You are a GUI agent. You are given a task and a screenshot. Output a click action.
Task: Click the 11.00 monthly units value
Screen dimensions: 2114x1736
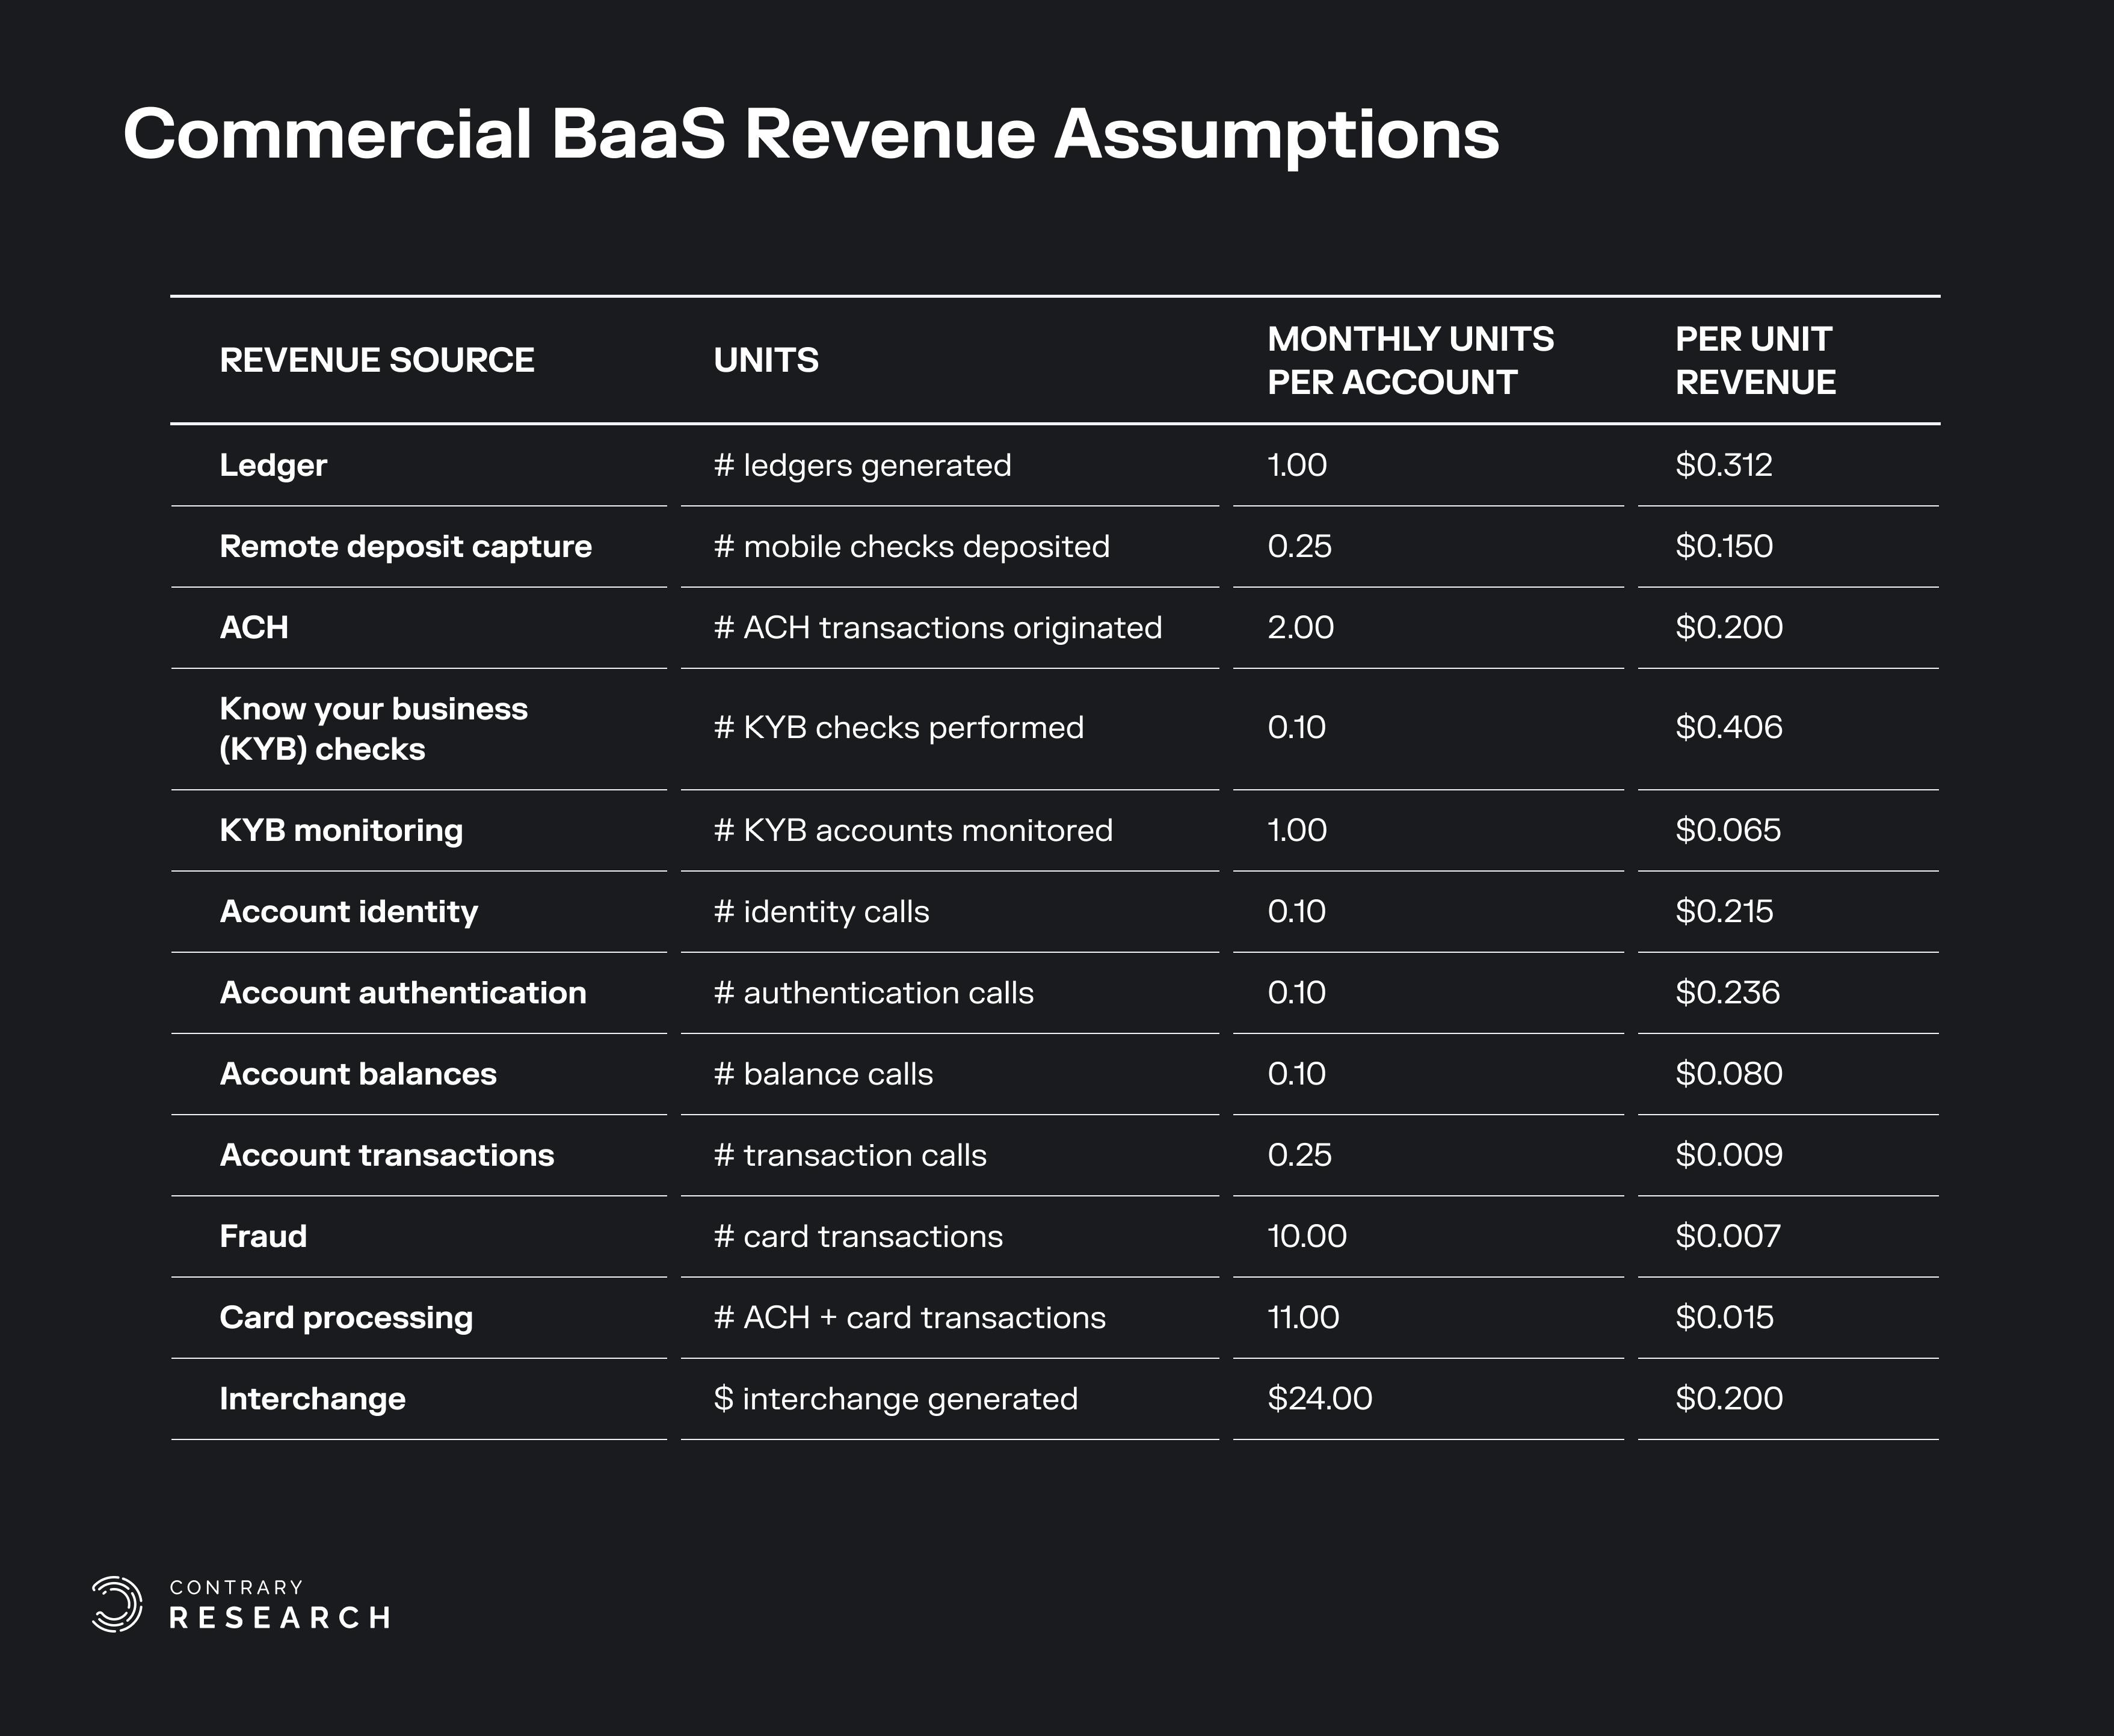1302,1317
